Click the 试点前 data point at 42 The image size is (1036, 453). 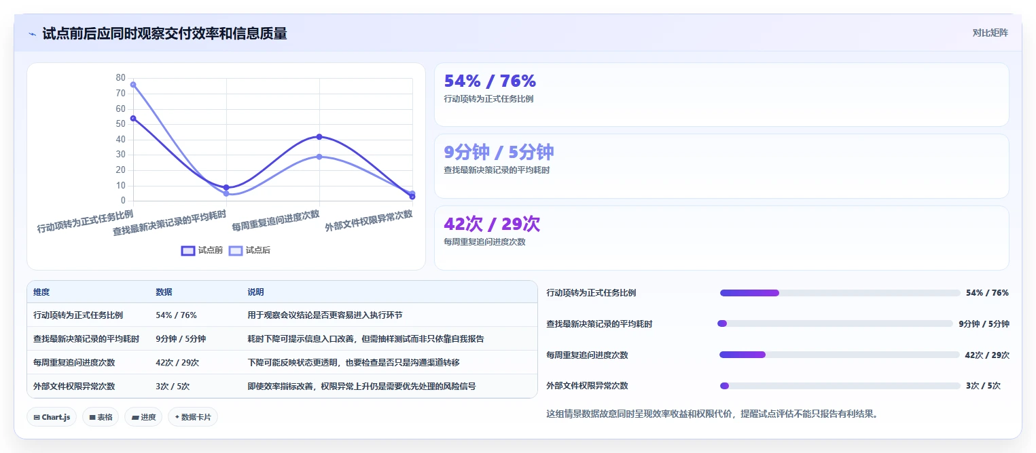point(319,137)
